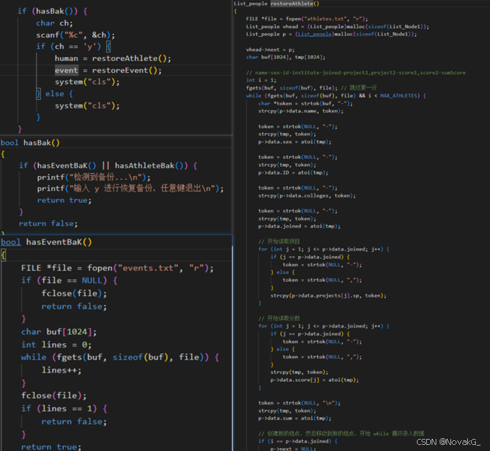Screen dimensions: 490x451
Task: Click the 'if (lines == 1) {' line
Action: tap(64, 409)
